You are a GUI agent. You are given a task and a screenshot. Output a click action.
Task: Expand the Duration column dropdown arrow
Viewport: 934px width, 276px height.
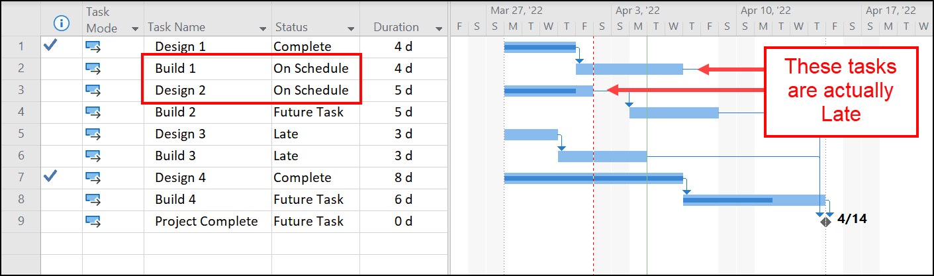(439, 28)
